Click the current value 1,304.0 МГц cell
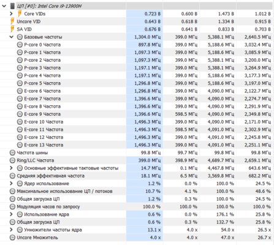This screenshot has height=245, width=274. (145, 37)
